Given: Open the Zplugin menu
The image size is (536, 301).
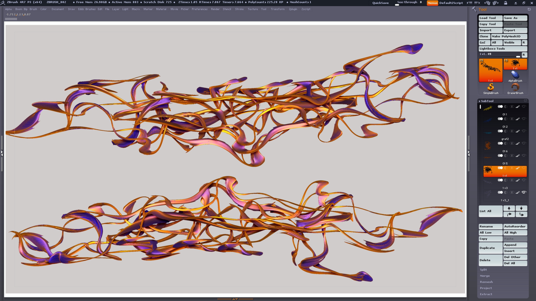Looking at the screenshot, I should point(293,9).
